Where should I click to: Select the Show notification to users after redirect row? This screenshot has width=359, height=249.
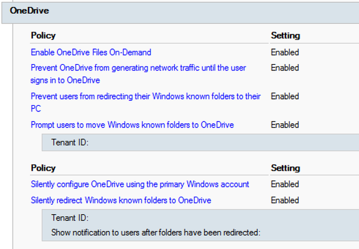tap(200, 233)
